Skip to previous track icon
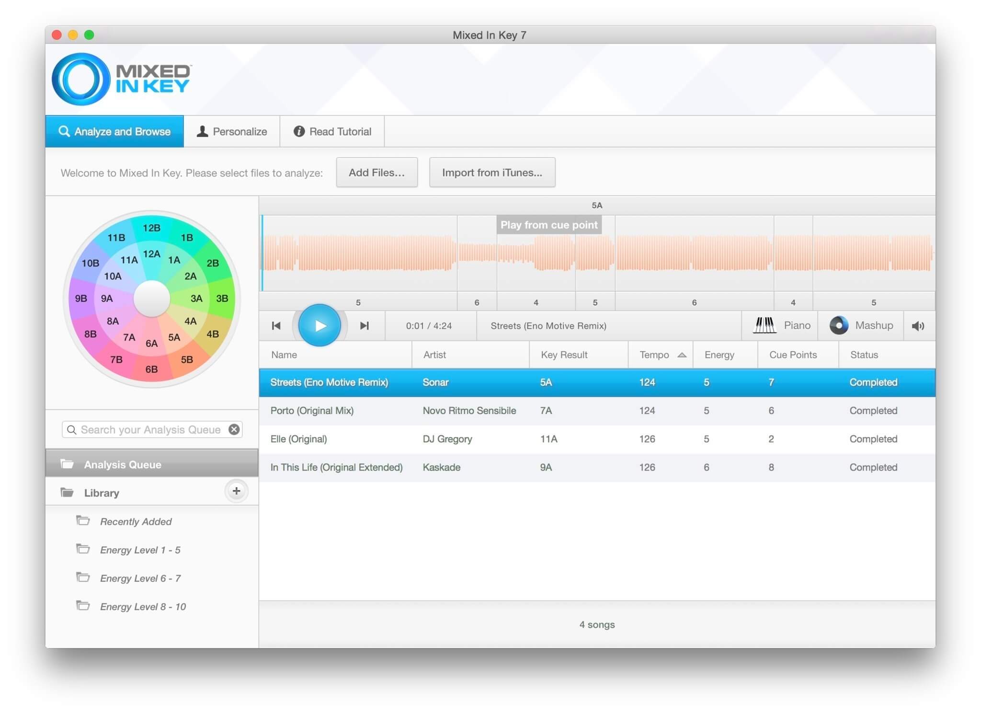 pos(276,326)
